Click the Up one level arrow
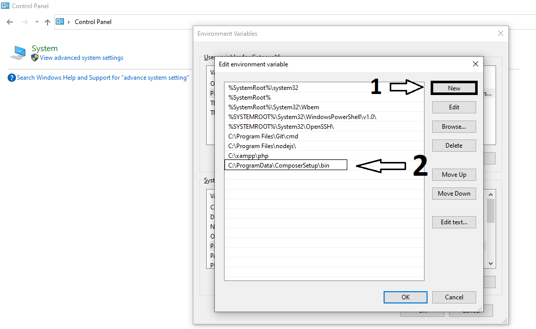Screen dimensions: 536x329 48,22
